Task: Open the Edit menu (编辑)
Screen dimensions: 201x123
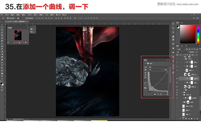Action: (x=13, y=15)
